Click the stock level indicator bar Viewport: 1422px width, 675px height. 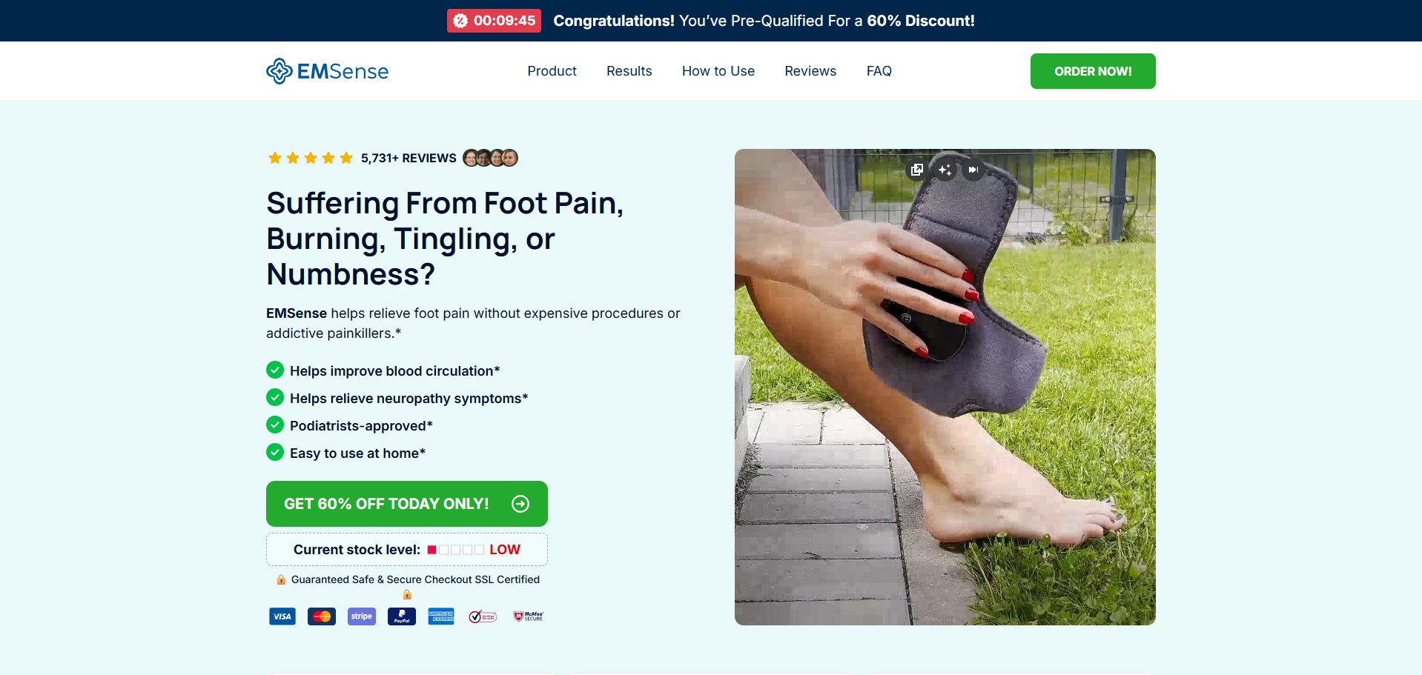tap(456, 550)
